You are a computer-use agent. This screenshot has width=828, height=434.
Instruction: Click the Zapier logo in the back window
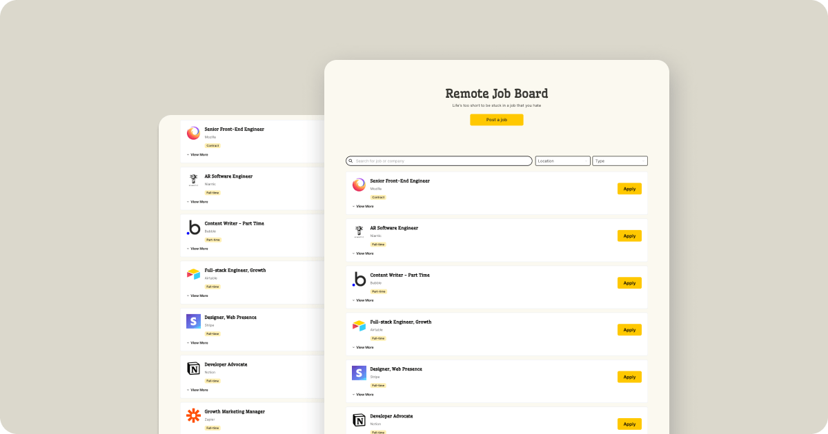tap(193, 415)
